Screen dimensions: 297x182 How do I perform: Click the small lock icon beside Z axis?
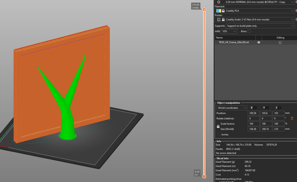280,107
